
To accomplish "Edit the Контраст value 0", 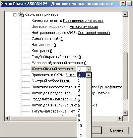I will [x=51, y=51].
